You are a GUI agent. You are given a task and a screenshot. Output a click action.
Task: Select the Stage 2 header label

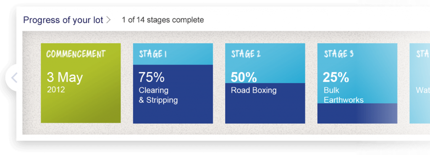246,54
